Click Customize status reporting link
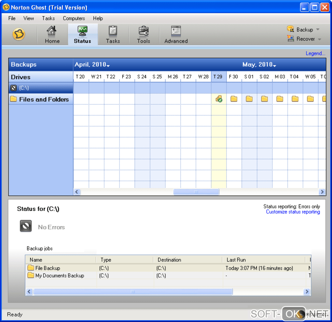This screenshot has width=332, height=322. click(x=293, y=212)
